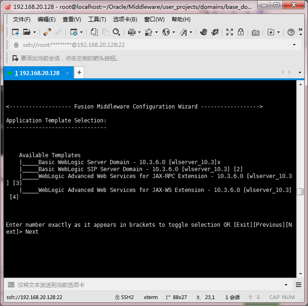Click the compose bar text input
The width and height of the screenshot is (308, 306).
point(149,285)
